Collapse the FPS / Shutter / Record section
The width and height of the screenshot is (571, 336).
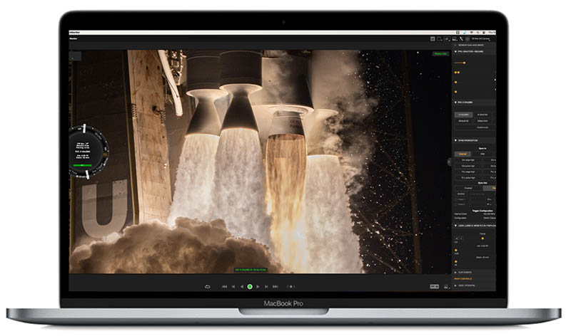(455, 51)
